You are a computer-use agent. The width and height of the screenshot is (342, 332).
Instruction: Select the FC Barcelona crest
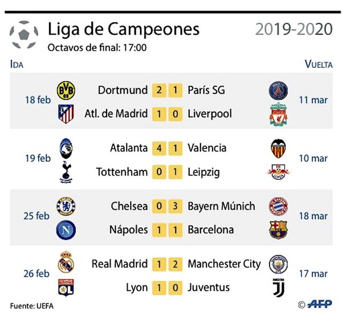[x=278, y=230]
